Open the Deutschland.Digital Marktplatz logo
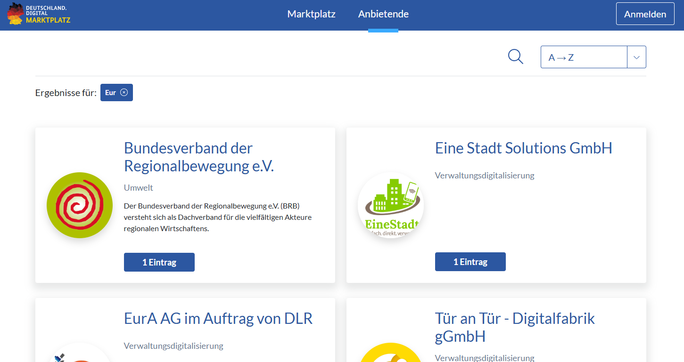Screen dimensions: 684x362 click(39, 14)
